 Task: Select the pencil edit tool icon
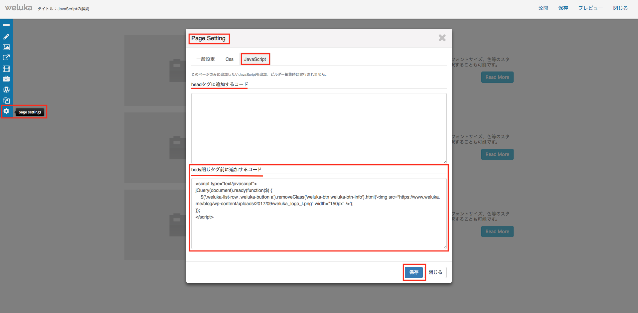pyautogui.click(x=6, y=37)
